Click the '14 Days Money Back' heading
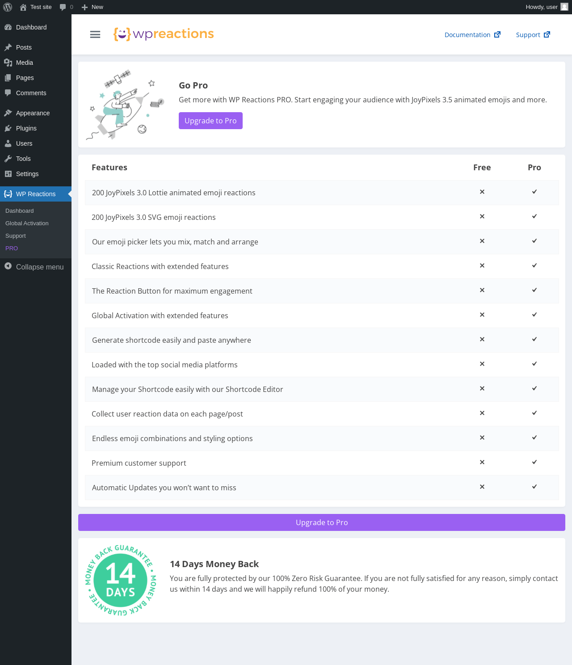The image size is (572, 665). click(x=214, y=564)
